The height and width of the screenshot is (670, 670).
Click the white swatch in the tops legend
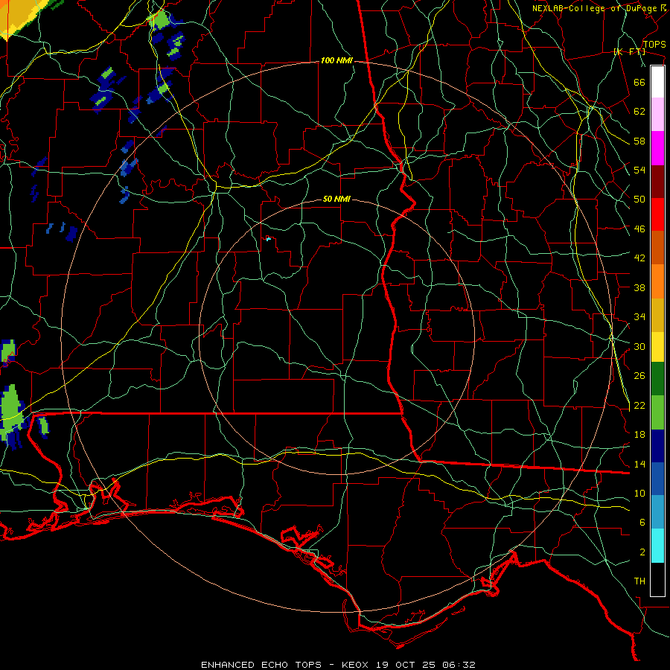[657, 82]
